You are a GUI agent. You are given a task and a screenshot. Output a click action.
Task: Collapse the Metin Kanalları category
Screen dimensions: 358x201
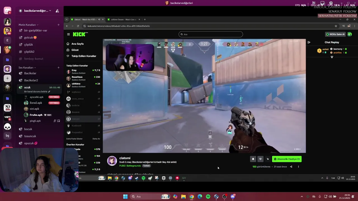(x=29, y=25)
